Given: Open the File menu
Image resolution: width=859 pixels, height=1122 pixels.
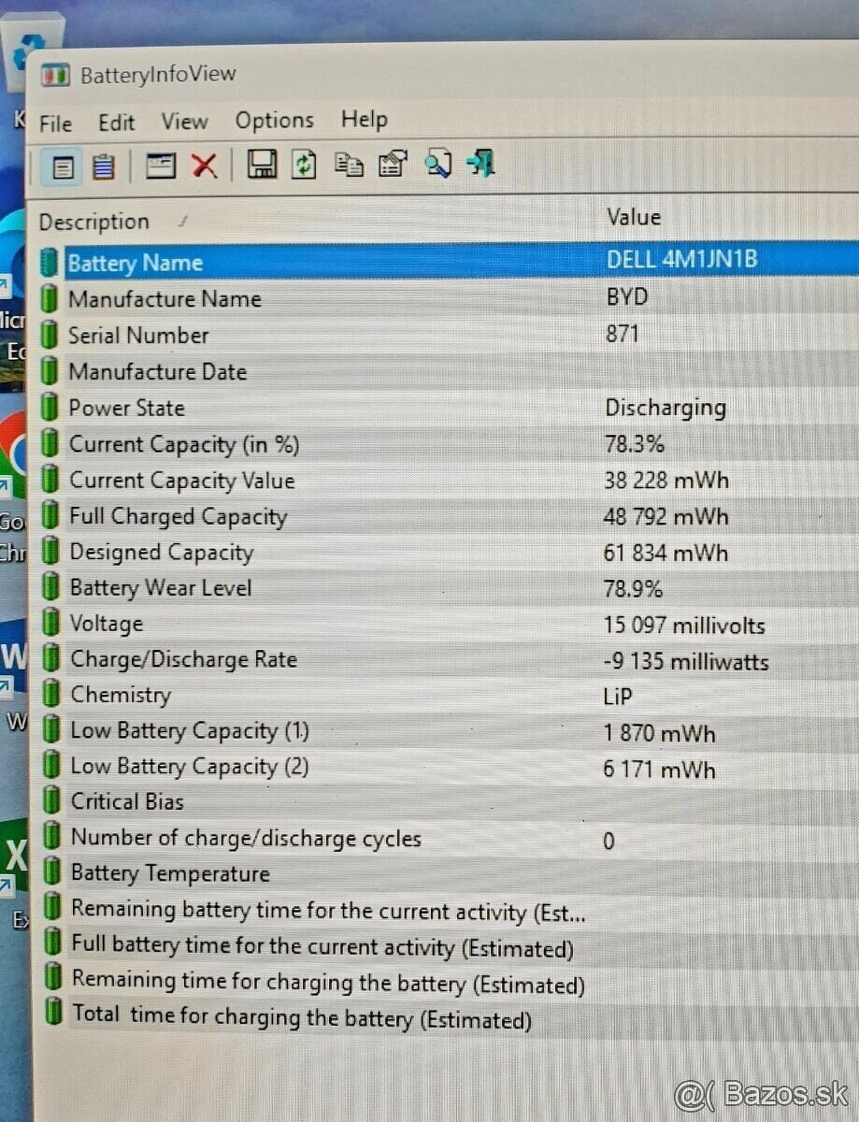Looking at the screenshot, I should click(55, 122).
